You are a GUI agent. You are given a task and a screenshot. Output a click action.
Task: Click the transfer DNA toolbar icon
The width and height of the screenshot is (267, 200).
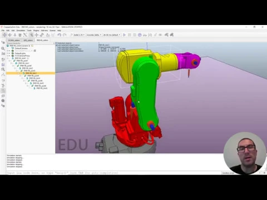tap(53, 35)
